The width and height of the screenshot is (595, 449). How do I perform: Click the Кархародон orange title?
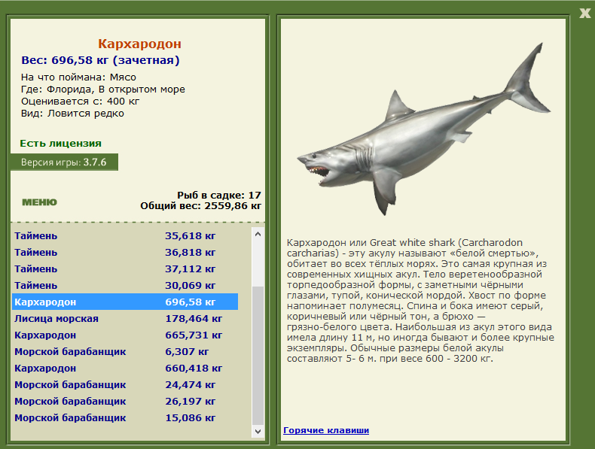[139, 44]
